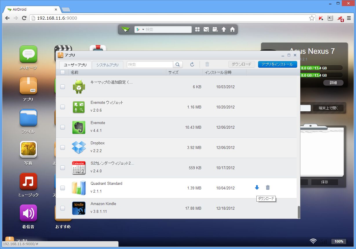Image resolution: width=356 pixels, height=249 pixels.
Task: Open the Photos desktop icon
Action: coord(28,150)
